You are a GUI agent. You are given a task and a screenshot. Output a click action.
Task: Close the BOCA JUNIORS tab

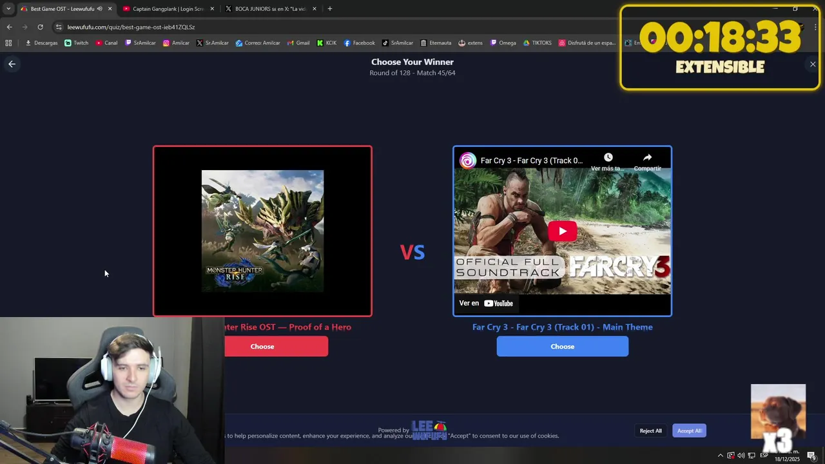pos(315,8)
